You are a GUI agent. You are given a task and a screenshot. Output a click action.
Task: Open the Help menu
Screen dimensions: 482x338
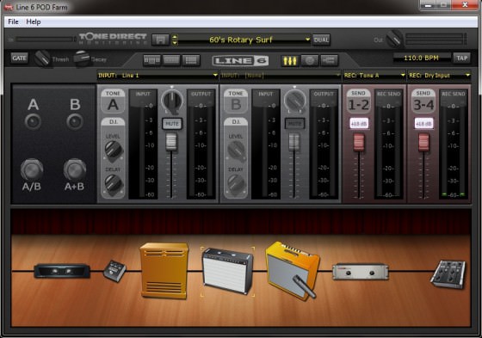pos(34,22)
